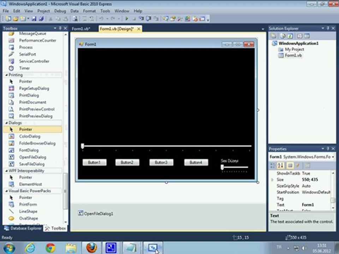Click Alphabetical sort in Properties panel

(280, 166)
